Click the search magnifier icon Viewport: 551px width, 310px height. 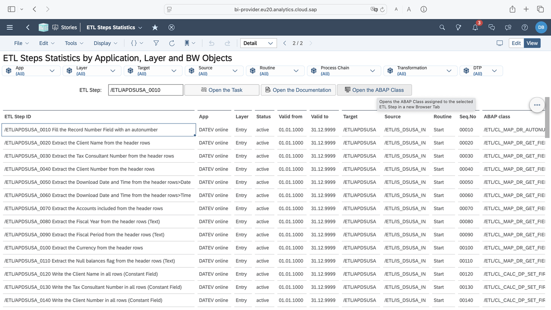[x=442, y=28]
